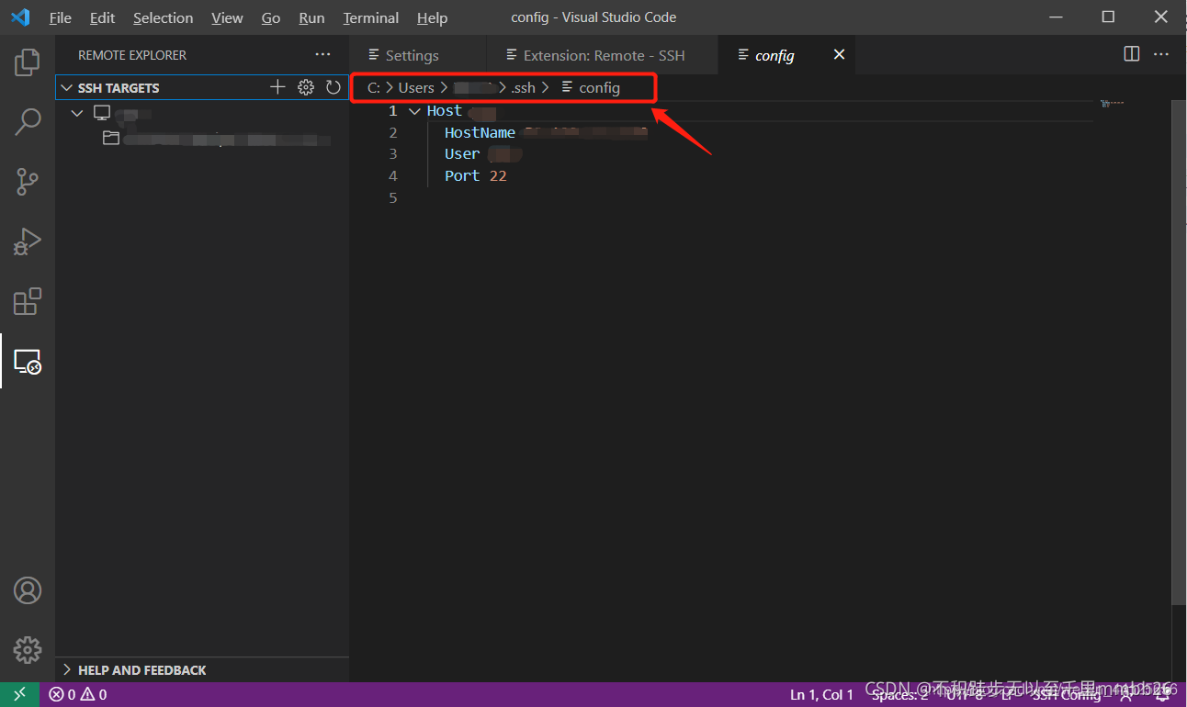
Task: Open the C: breadcrumb dropdown
Action: point(374,88)
